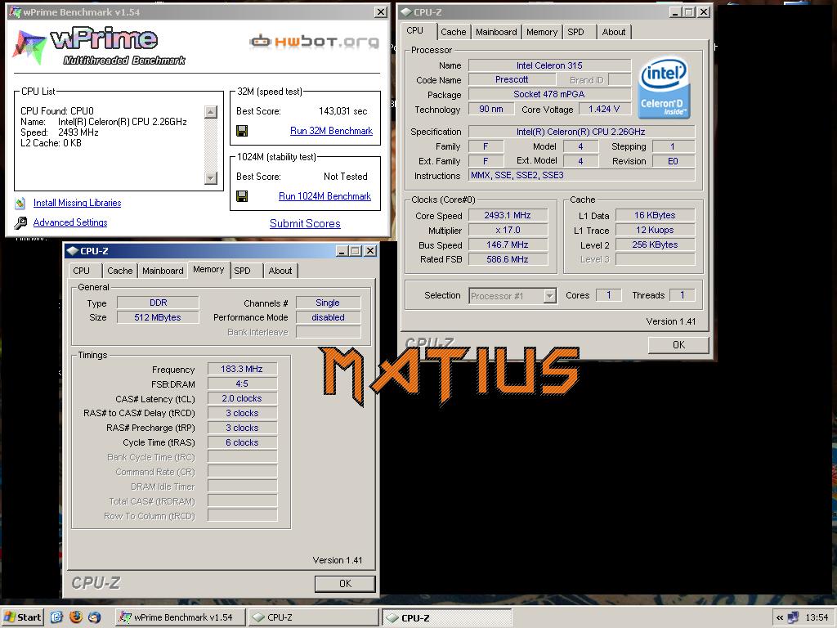The width and height of the screenshot is (837, 628).
Task: Click Level 2 cache 256 KBytes value
Action: 655,244
